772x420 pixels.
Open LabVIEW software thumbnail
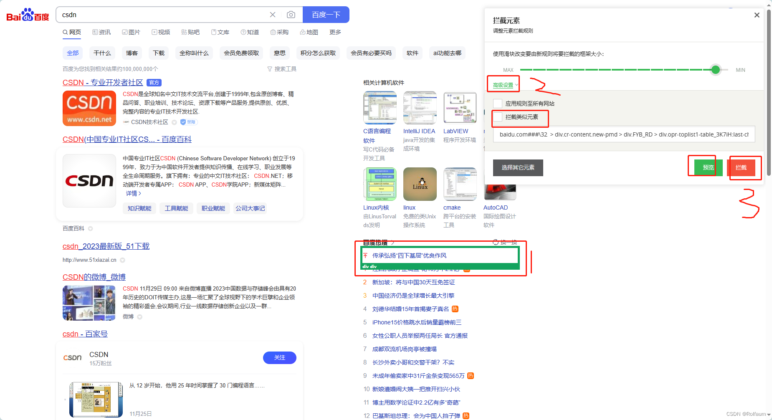(460, 108)
